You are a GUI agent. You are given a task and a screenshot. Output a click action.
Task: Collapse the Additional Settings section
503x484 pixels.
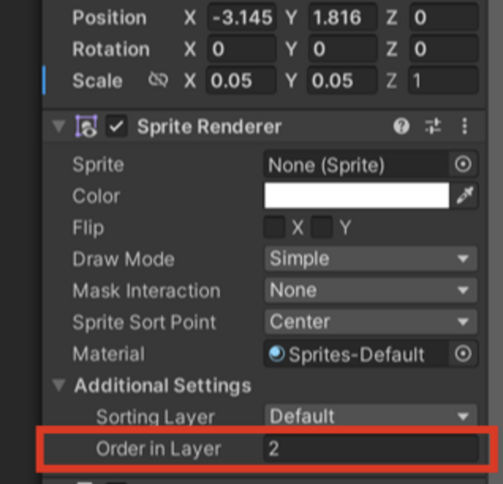(59, 385)
